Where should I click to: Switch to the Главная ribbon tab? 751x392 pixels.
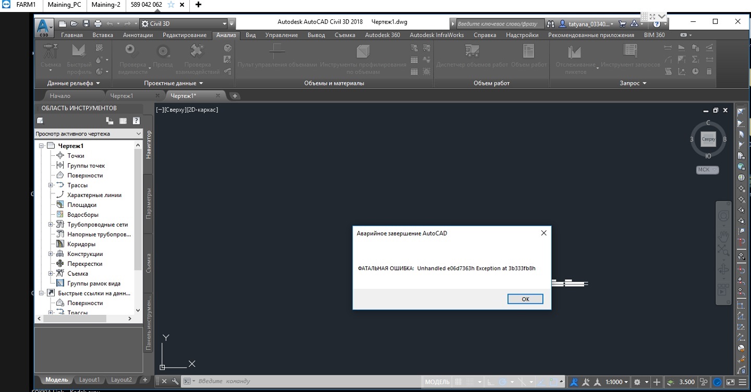point(72,35)
